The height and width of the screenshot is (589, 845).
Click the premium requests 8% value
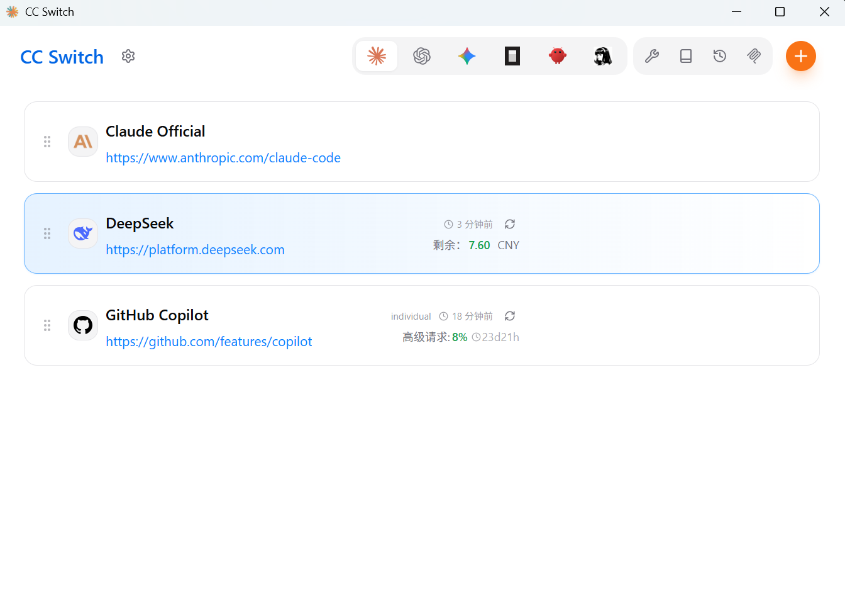pos(460,337)
